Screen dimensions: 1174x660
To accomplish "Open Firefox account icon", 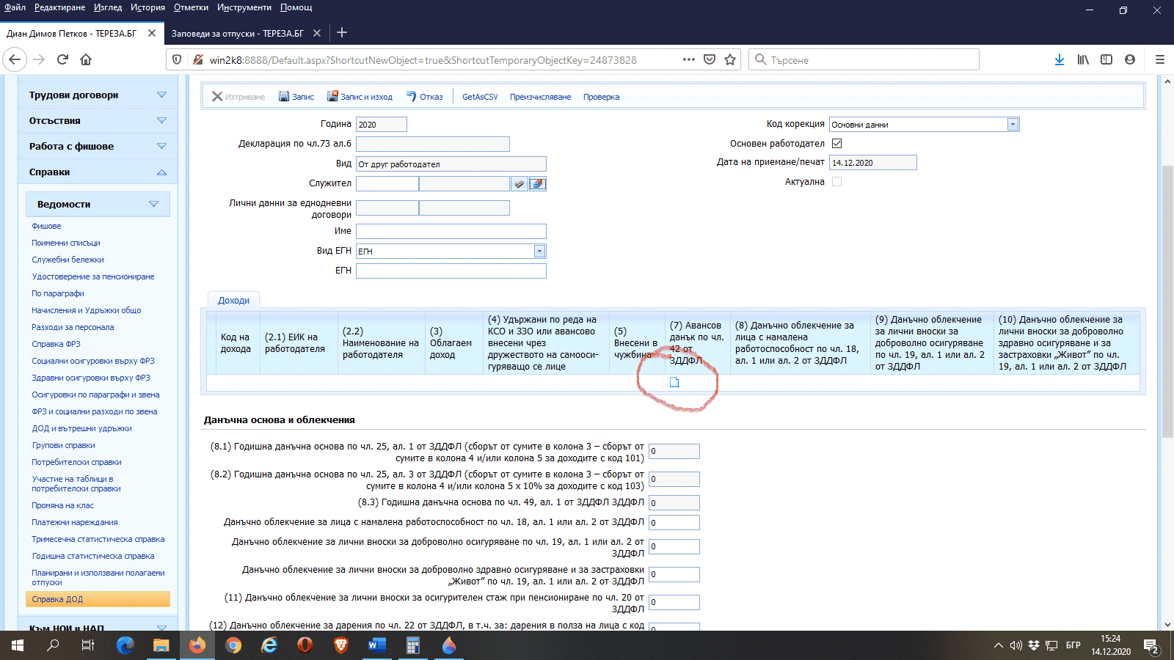I will pyautogui.click(x=1130, y=59).
